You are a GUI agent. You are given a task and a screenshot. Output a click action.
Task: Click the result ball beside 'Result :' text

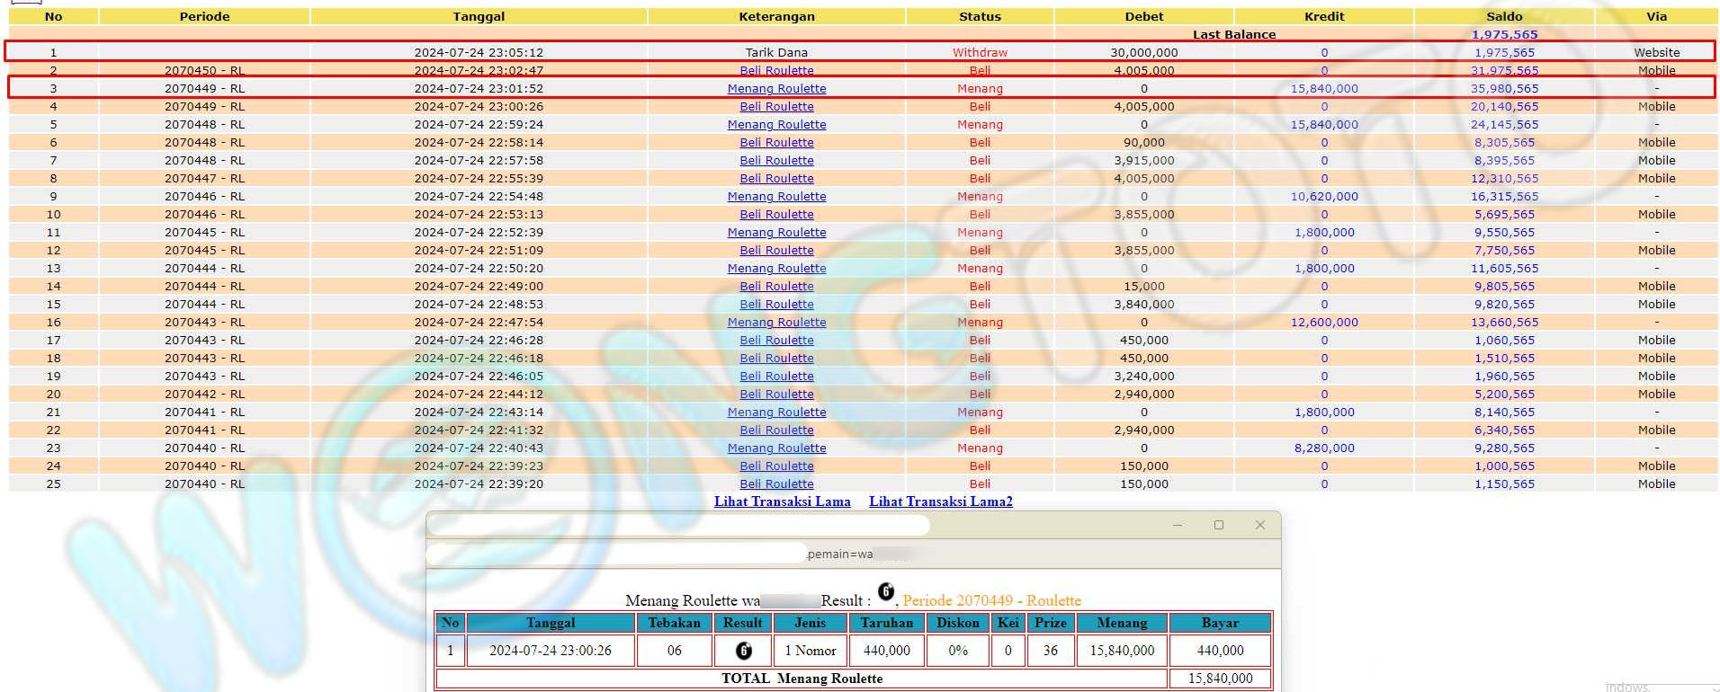886,591
